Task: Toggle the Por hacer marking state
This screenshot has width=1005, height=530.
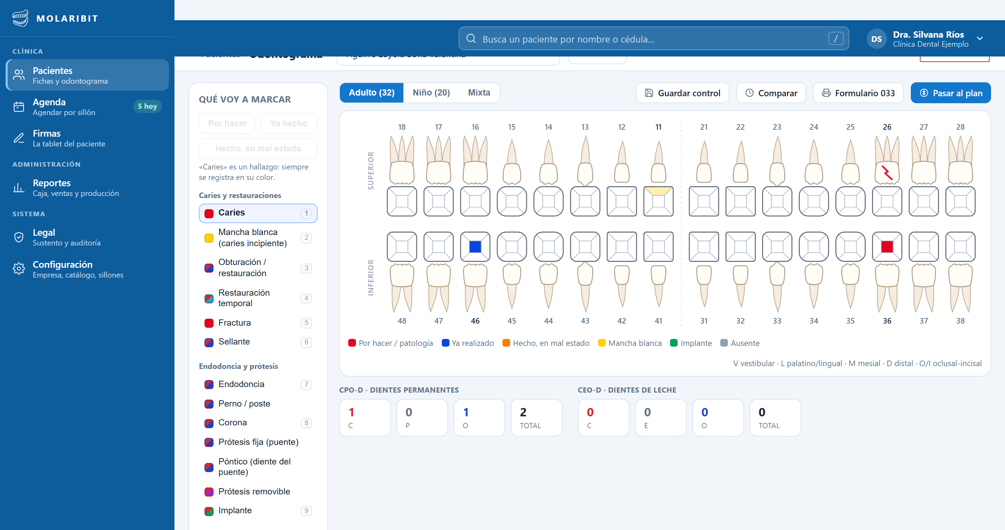Action: pyautogui.click(x=228, y=123)
